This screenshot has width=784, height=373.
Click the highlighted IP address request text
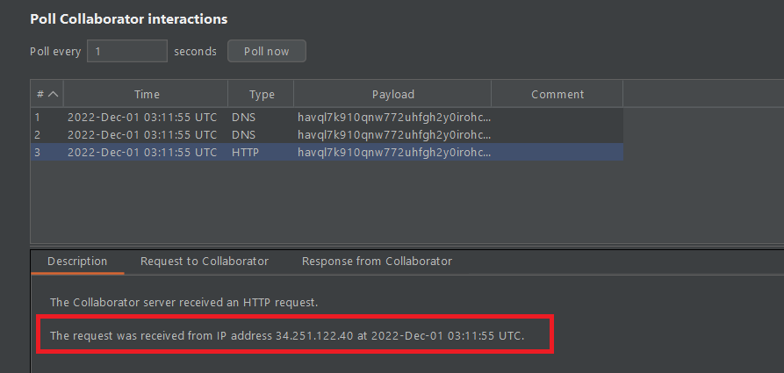[x=286, y=336]
